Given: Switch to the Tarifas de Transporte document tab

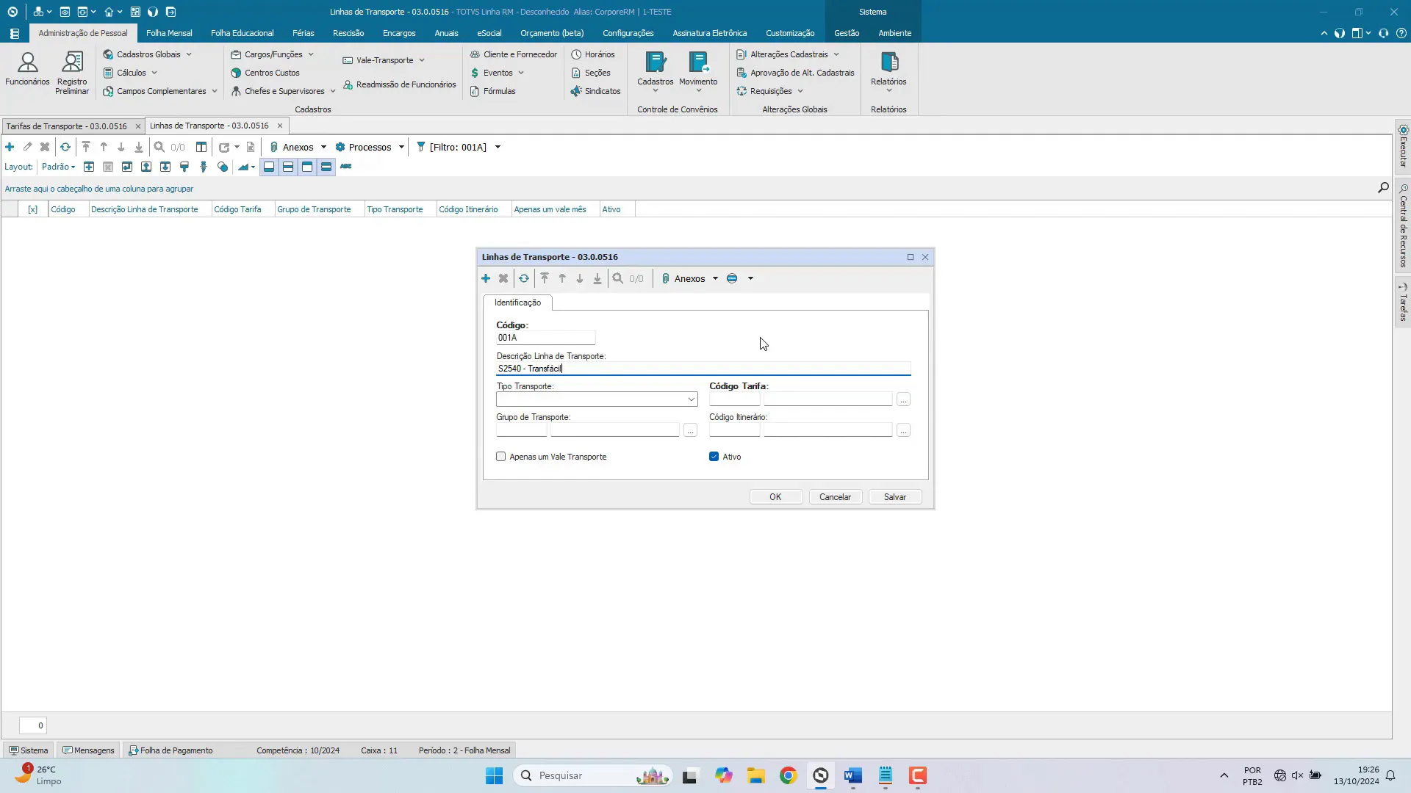Looking at the screenshot, I should point(66,126).
